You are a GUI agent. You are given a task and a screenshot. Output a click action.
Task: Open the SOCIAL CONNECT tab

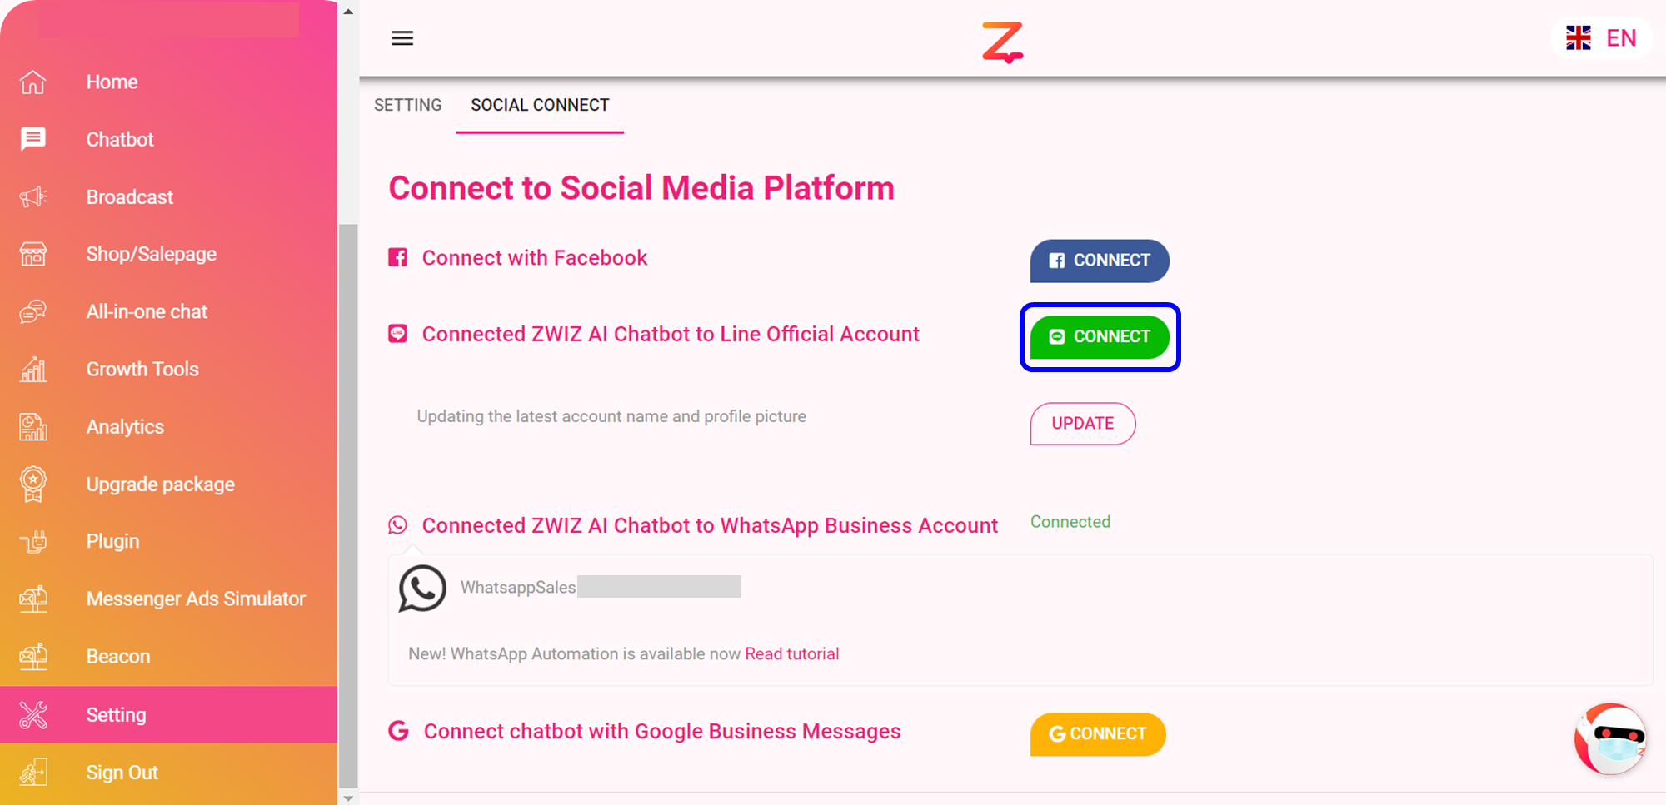click(539, 105)
